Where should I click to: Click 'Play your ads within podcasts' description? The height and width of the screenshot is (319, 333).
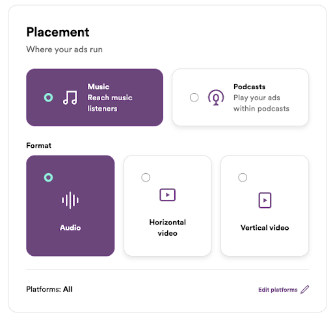point(261,103)
